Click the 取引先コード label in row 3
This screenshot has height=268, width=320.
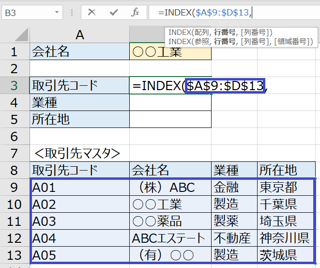click(79, 85)
